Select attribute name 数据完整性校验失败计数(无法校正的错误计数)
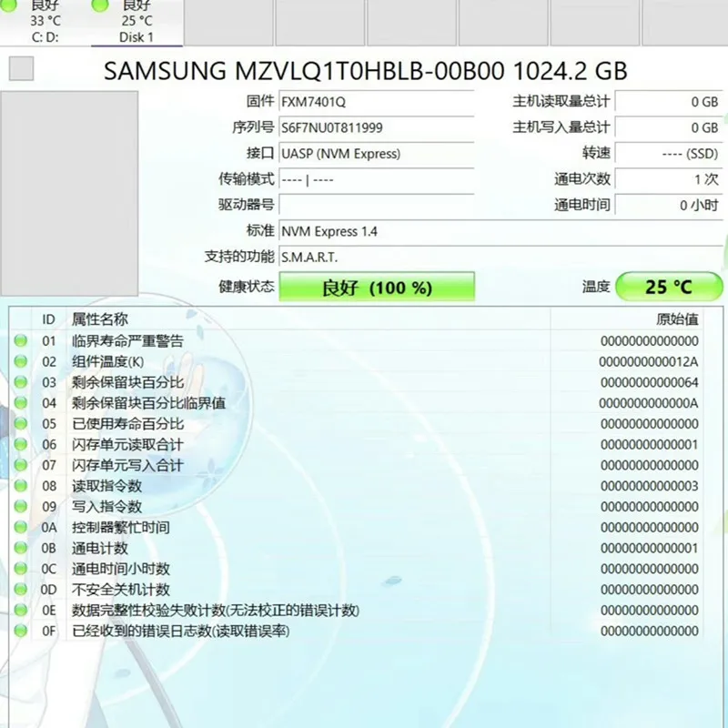 pyautogui.click(x=216, y=610)
